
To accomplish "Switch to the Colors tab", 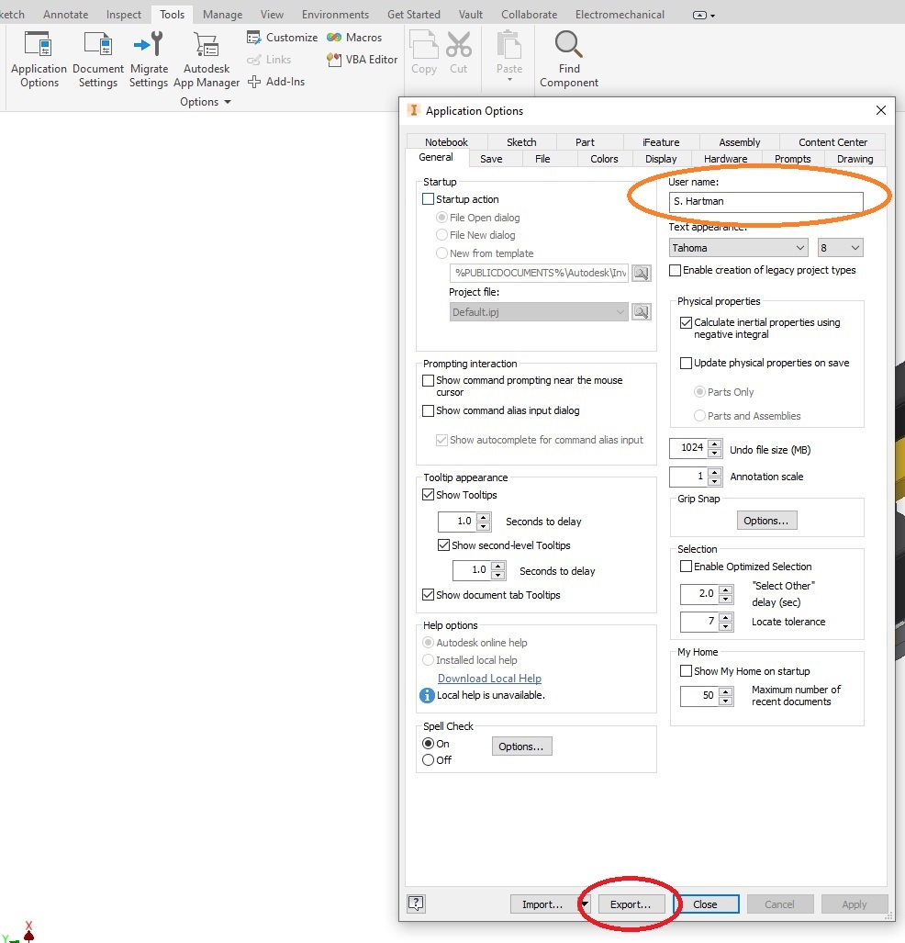I will [604, 159].
